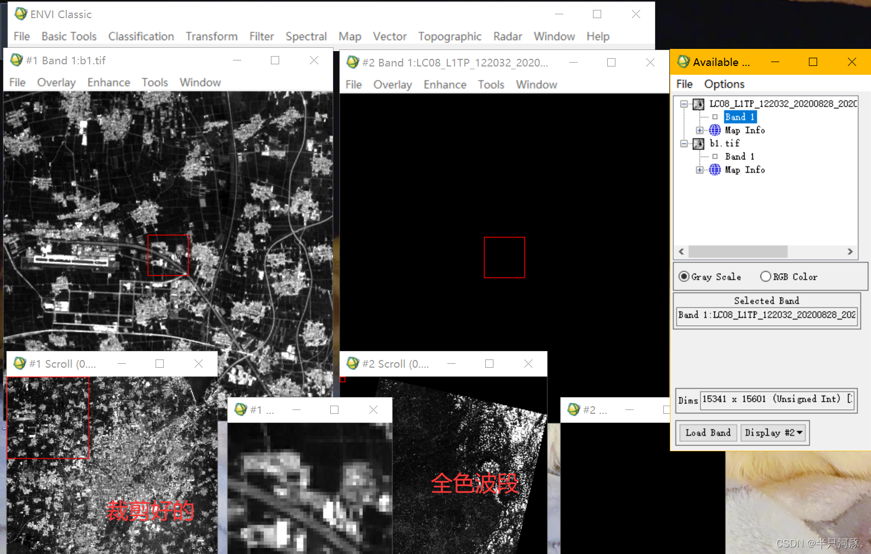Click logo icon of #1 Scroll window
Screen dimensions: 871x554
(20, 363)
